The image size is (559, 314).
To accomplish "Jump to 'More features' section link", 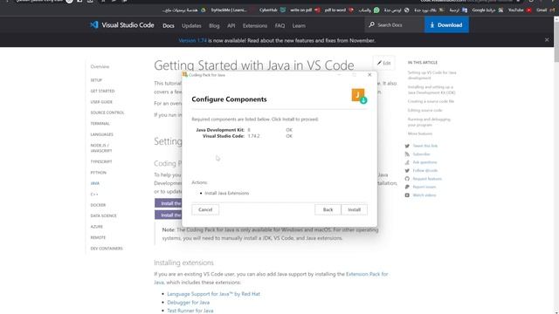I will point(420,133).
